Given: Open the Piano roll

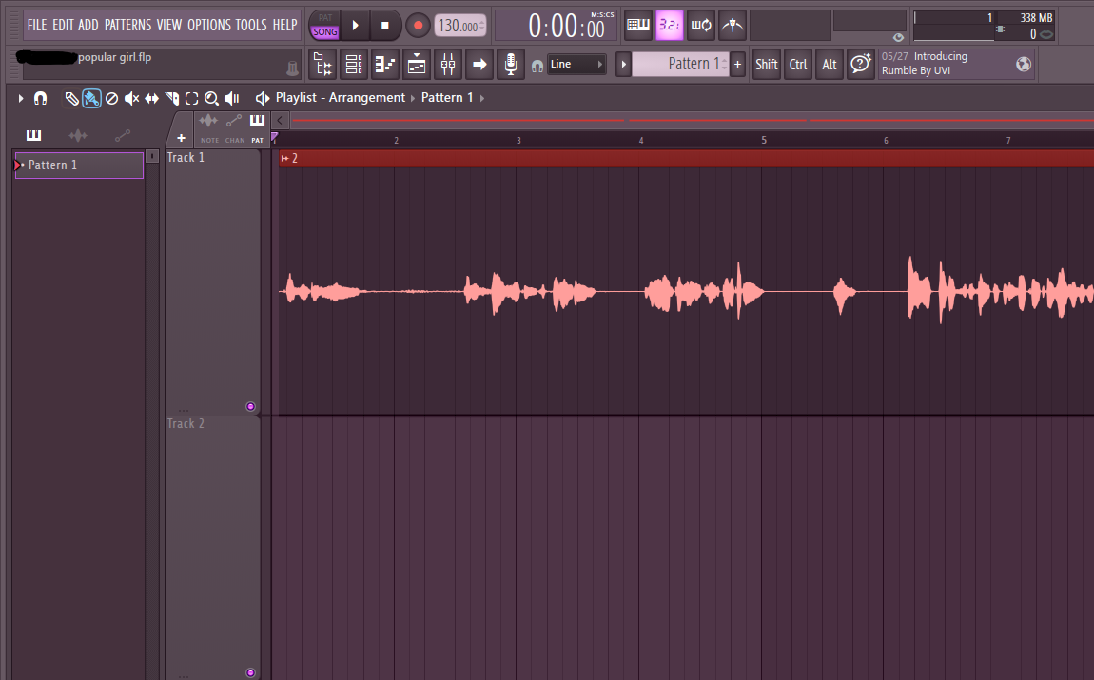Looking at the screenshot, I should pyautogui.click(x=385, y=64).
